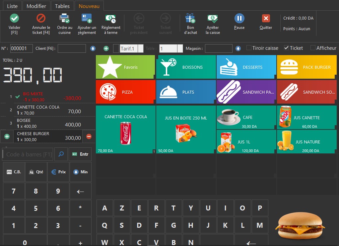Click Arrêter la caisse icon

(x=213, y=18)
